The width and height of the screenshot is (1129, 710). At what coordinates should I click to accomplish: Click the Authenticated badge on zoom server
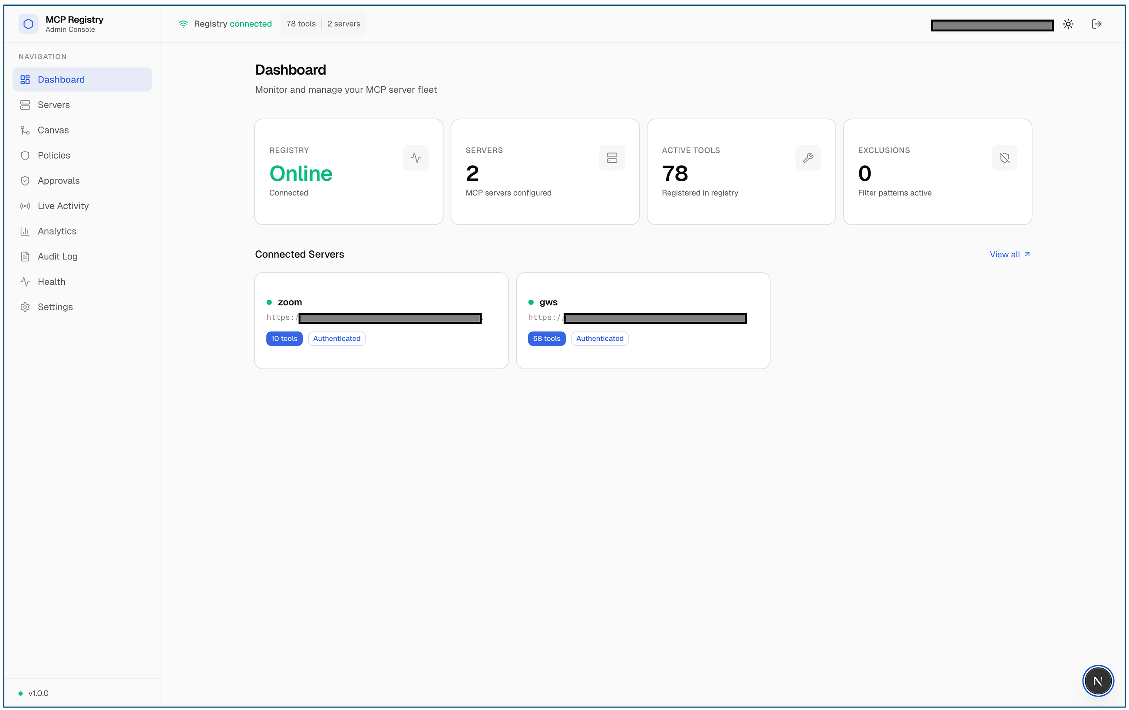(337, 339)
